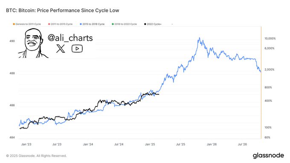Click the blue 2015 to 2018 legend dot

coord(81,24)
